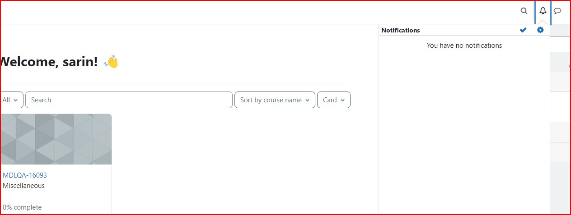Open the Sort by course name dropdown
This screenshot has height=215, width=571.
(275, 100)
